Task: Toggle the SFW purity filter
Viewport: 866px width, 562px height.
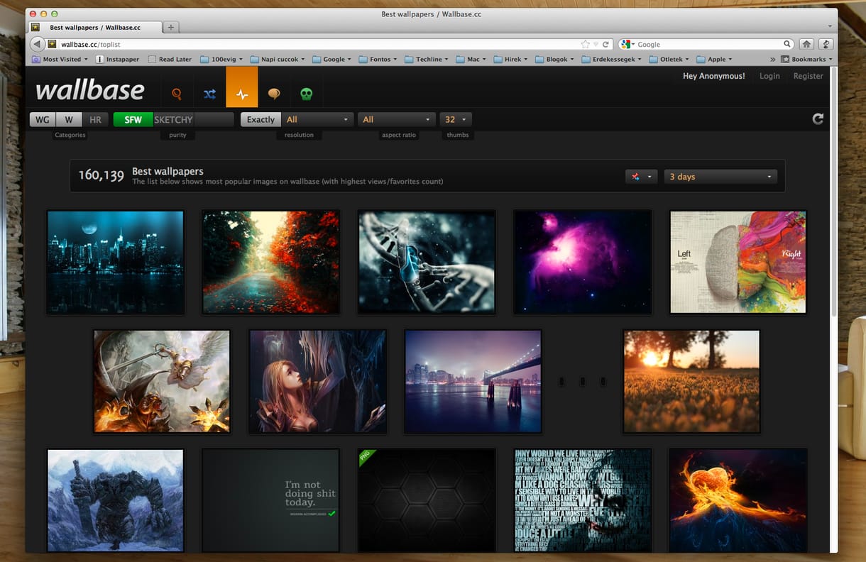Action: [x=133, y=119]
